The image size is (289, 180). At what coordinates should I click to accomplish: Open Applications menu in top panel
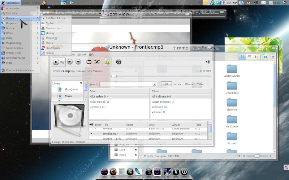[x=10, y=3]
